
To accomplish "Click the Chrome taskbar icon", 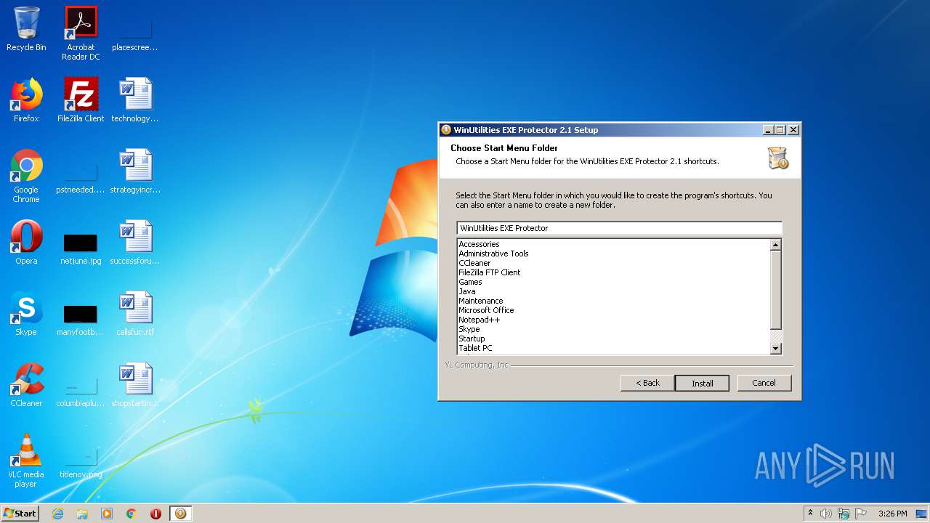I will click(x=132, y=514).
